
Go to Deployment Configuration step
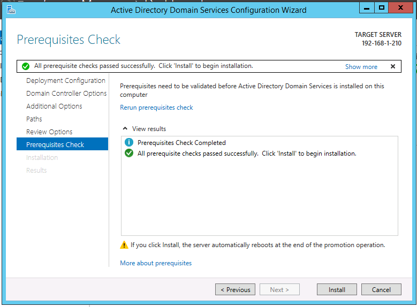pyautogui.click(x=66, y=81)
